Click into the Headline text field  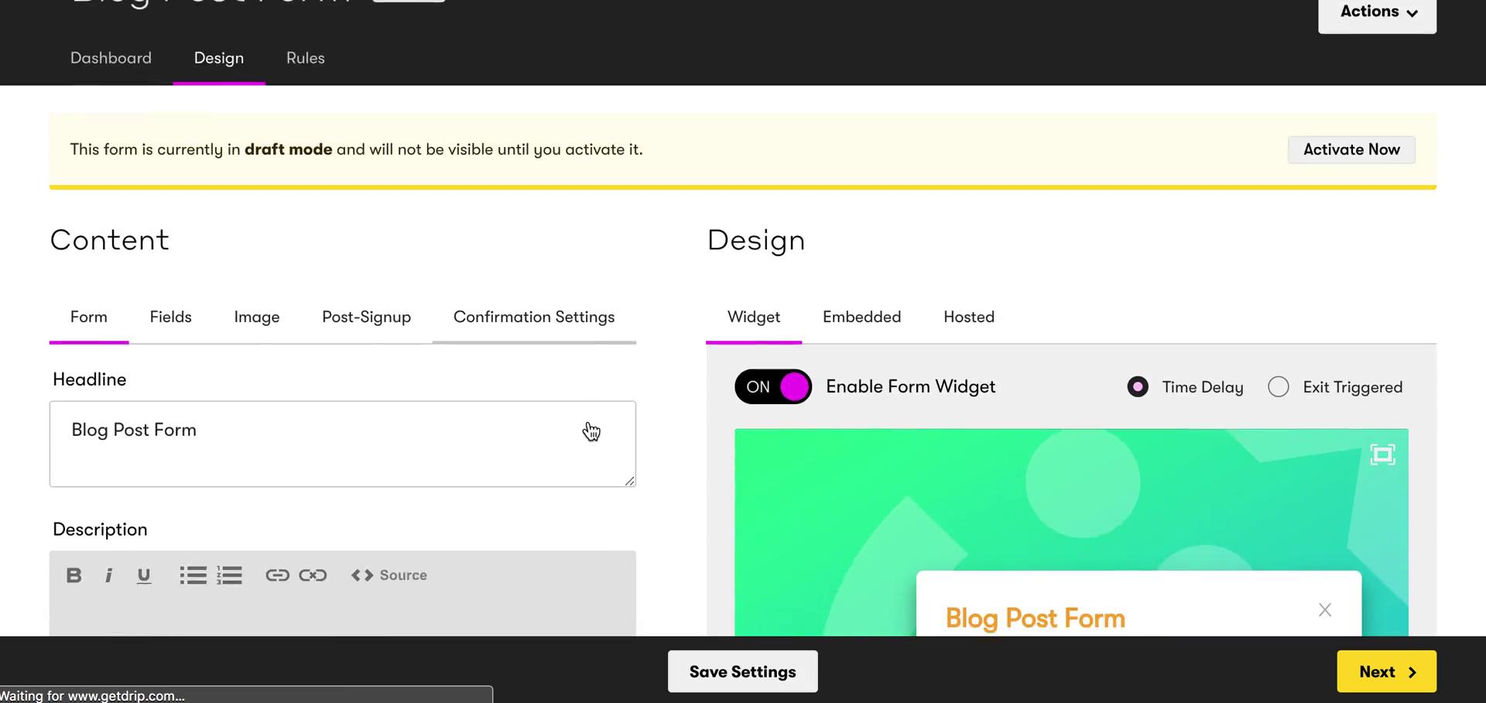click(x=343, y=444)
